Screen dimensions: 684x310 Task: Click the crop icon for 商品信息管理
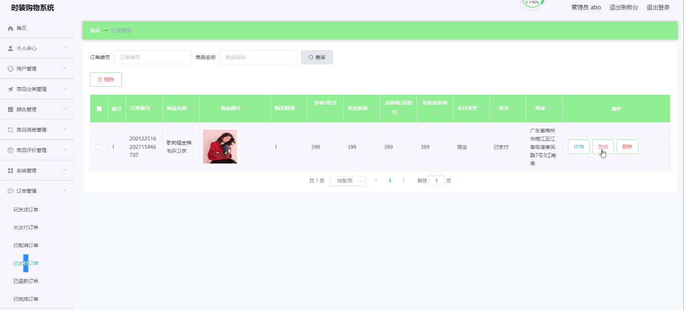coord(11,130)
